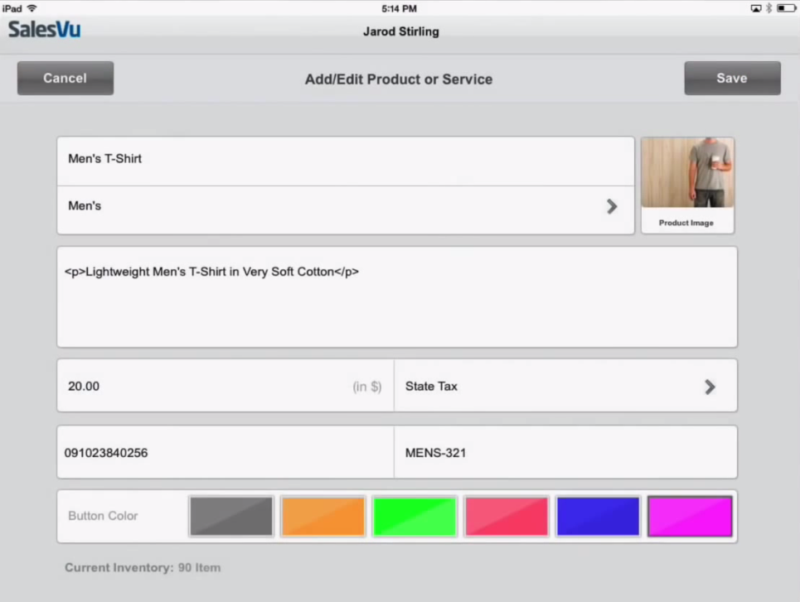
Task: Choose the gray button color
Action: point(231,517)
